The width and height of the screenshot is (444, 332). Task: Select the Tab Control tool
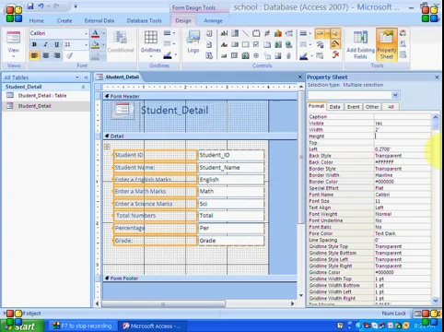267,45
